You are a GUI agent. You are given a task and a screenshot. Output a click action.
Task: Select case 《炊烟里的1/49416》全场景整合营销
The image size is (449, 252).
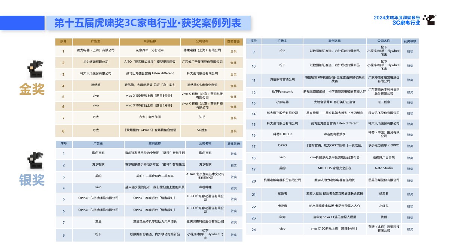pos(150,130)
